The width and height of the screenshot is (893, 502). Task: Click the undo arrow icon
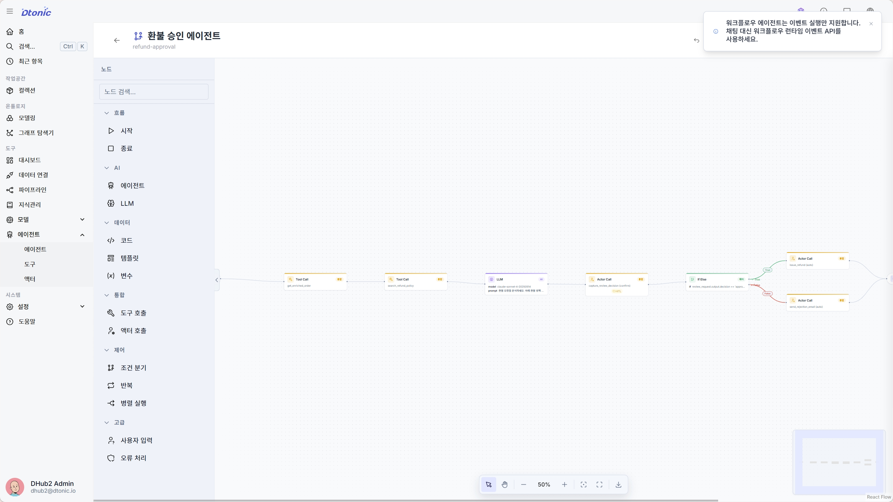click(696, 41)
